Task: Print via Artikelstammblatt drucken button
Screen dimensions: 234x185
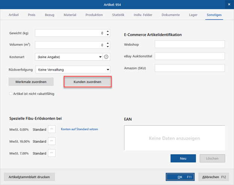Action: [x=29, y=177]
